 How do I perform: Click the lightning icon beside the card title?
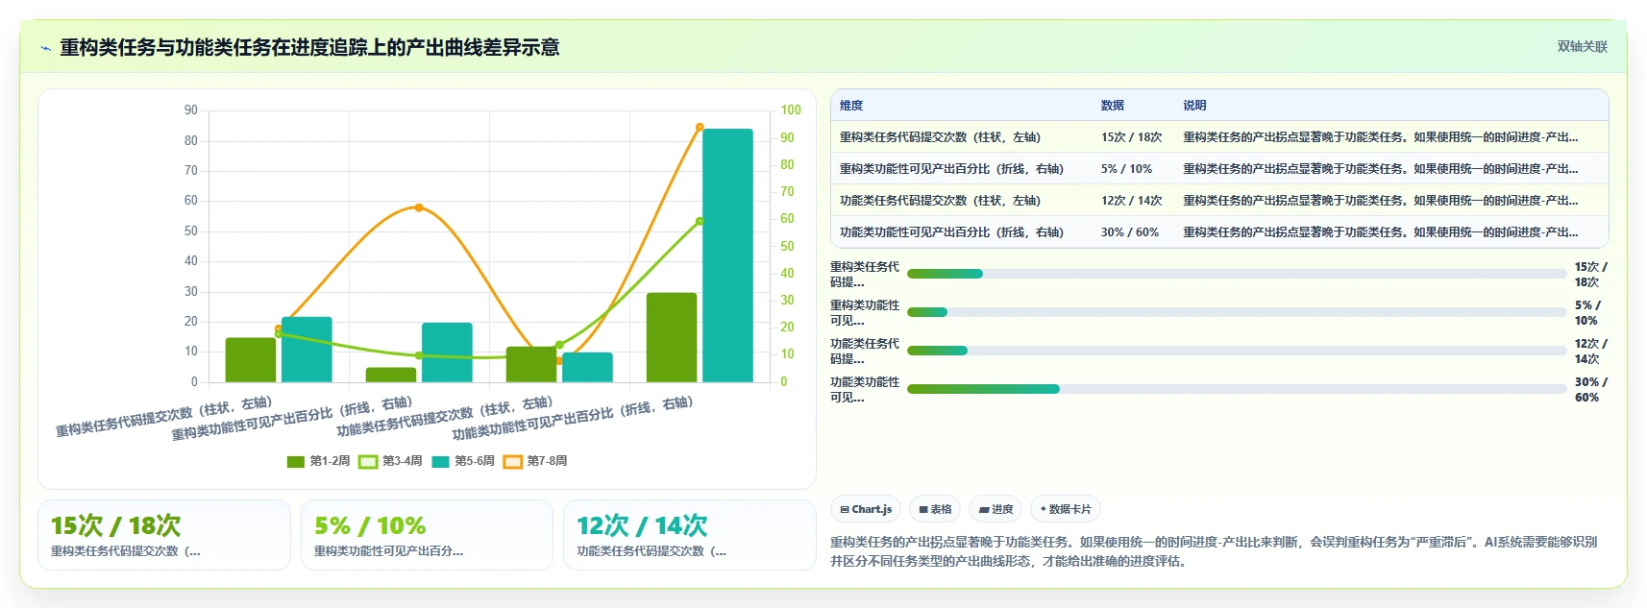tap(45, 48)
